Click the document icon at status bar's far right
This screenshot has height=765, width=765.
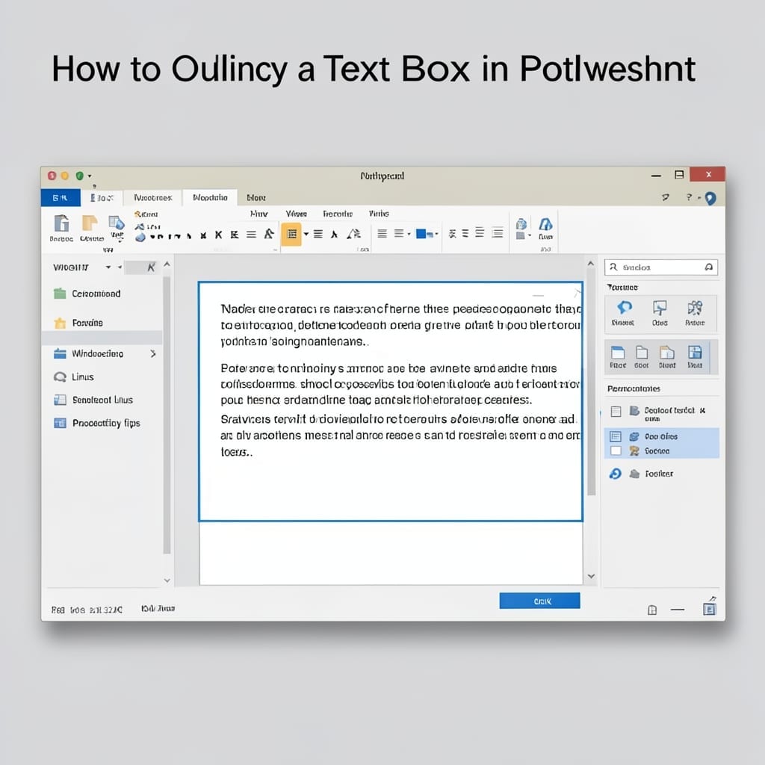pos(710,608)
